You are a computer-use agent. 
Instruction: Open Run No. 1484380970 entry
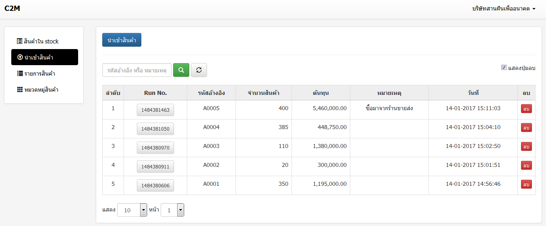(155, 148)
